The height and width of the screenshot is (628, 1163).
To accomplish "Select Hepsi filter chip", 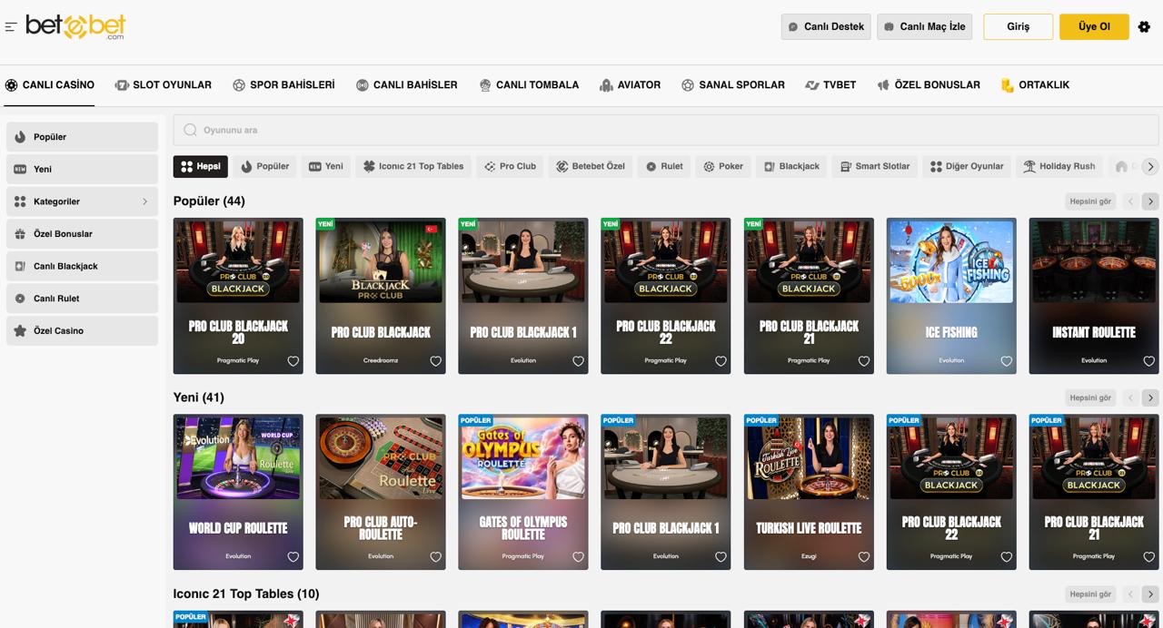I will coord(201,167).
